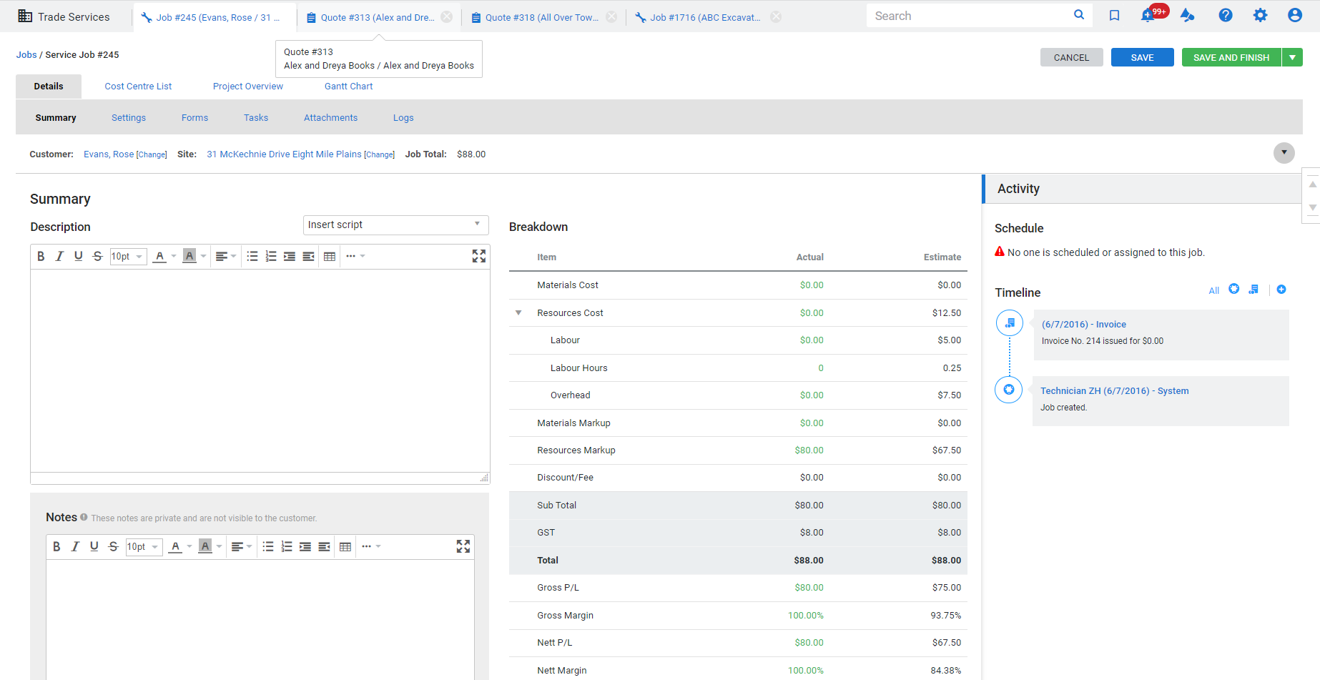Apply strikethrough in the Description editor toolbar
The width and height of the screenshot is (1320, 680).
(x=97, y=256)
